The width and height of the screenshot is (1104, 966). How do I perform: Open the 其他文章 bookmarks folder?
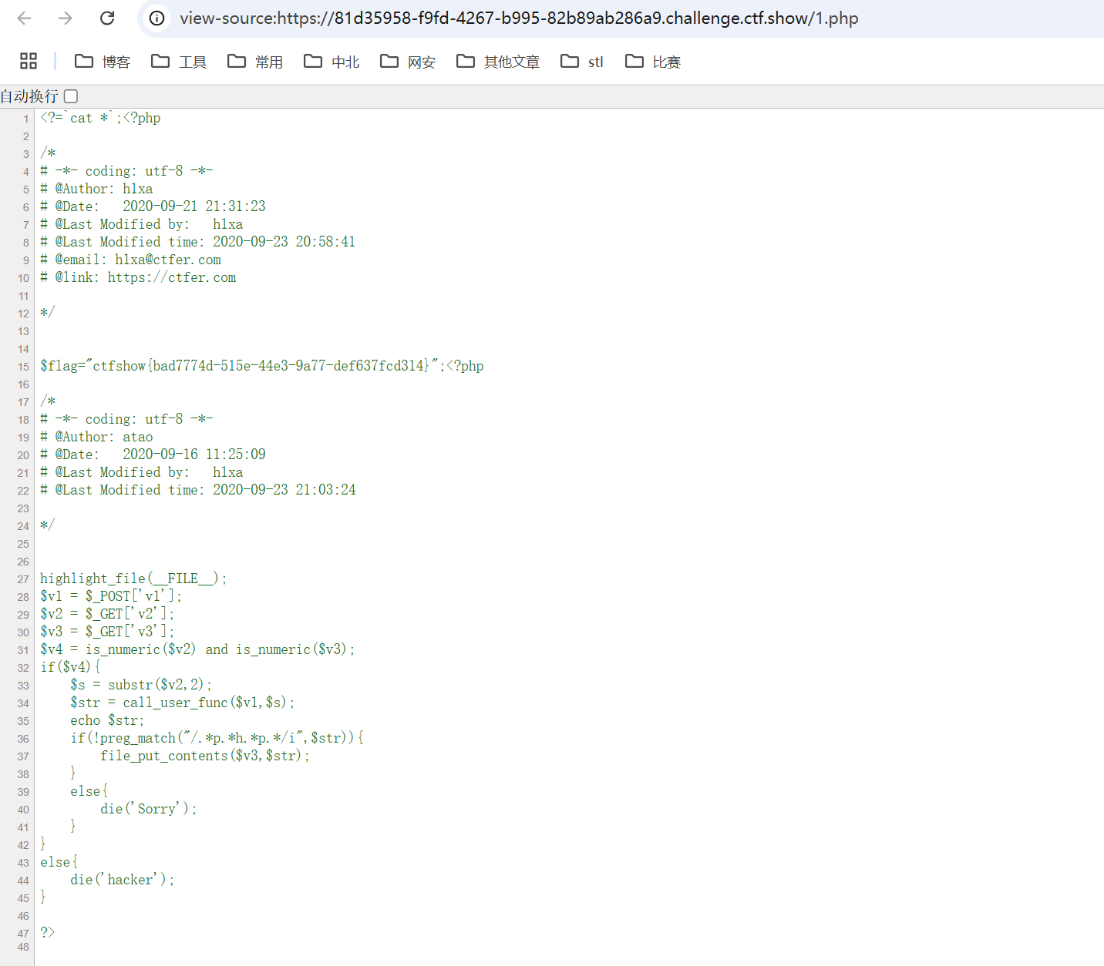click(x=498, y=62)
